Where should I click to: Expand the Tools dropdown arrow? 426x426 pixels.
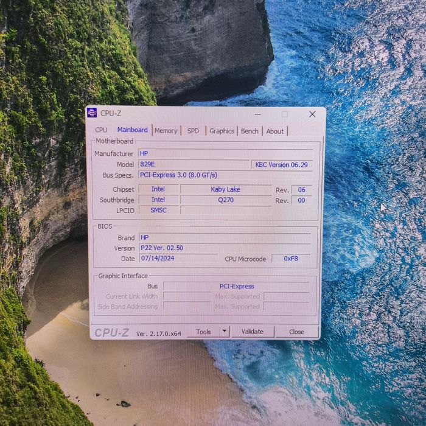225,331
